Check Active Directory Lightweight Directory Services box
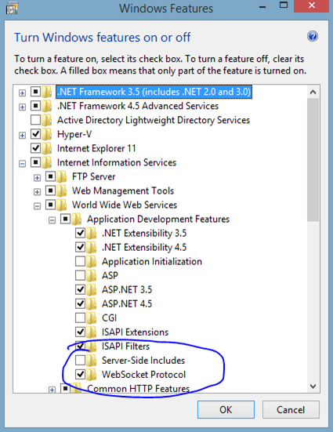333x432 pixels. tap(35, 120)
